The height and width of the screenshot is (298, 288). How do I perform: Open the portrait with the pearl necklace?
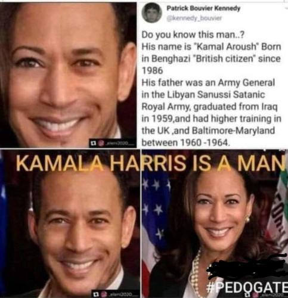pyautogui.click(x=215, y=223)
